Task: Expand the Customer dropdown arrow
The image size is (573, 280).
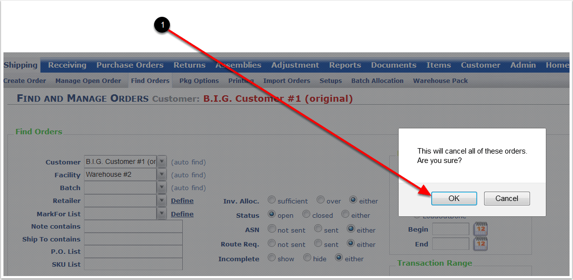Action: [x=162, y=161]
